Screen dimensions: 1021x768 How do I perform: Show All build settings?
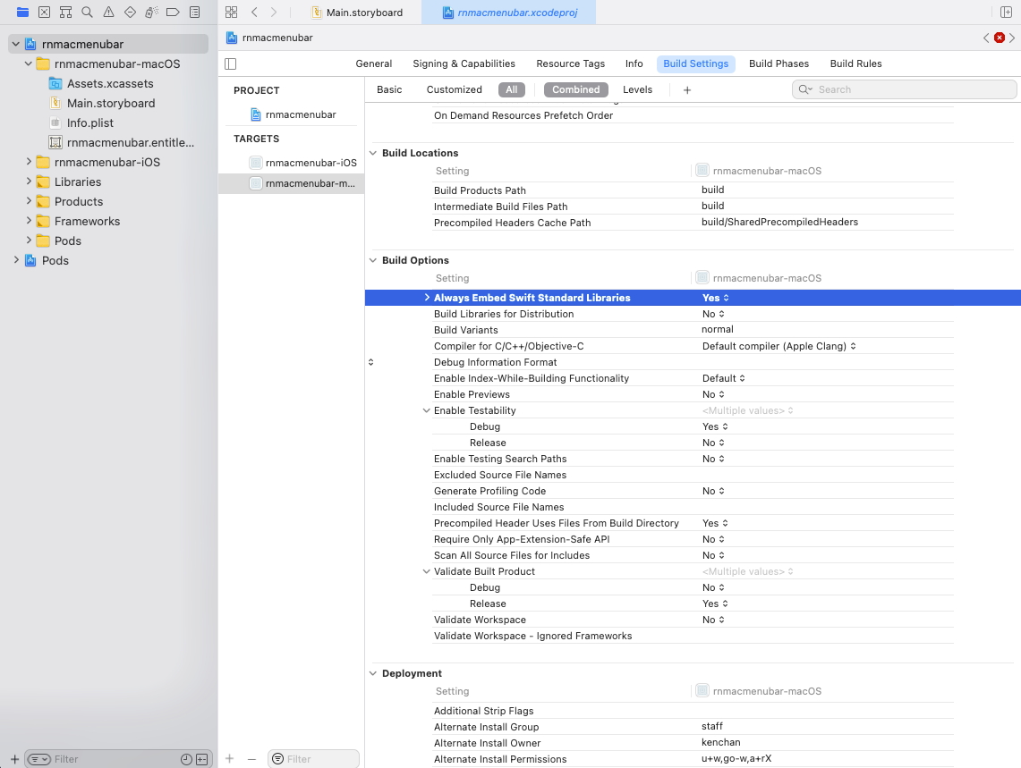click(512, 89)
